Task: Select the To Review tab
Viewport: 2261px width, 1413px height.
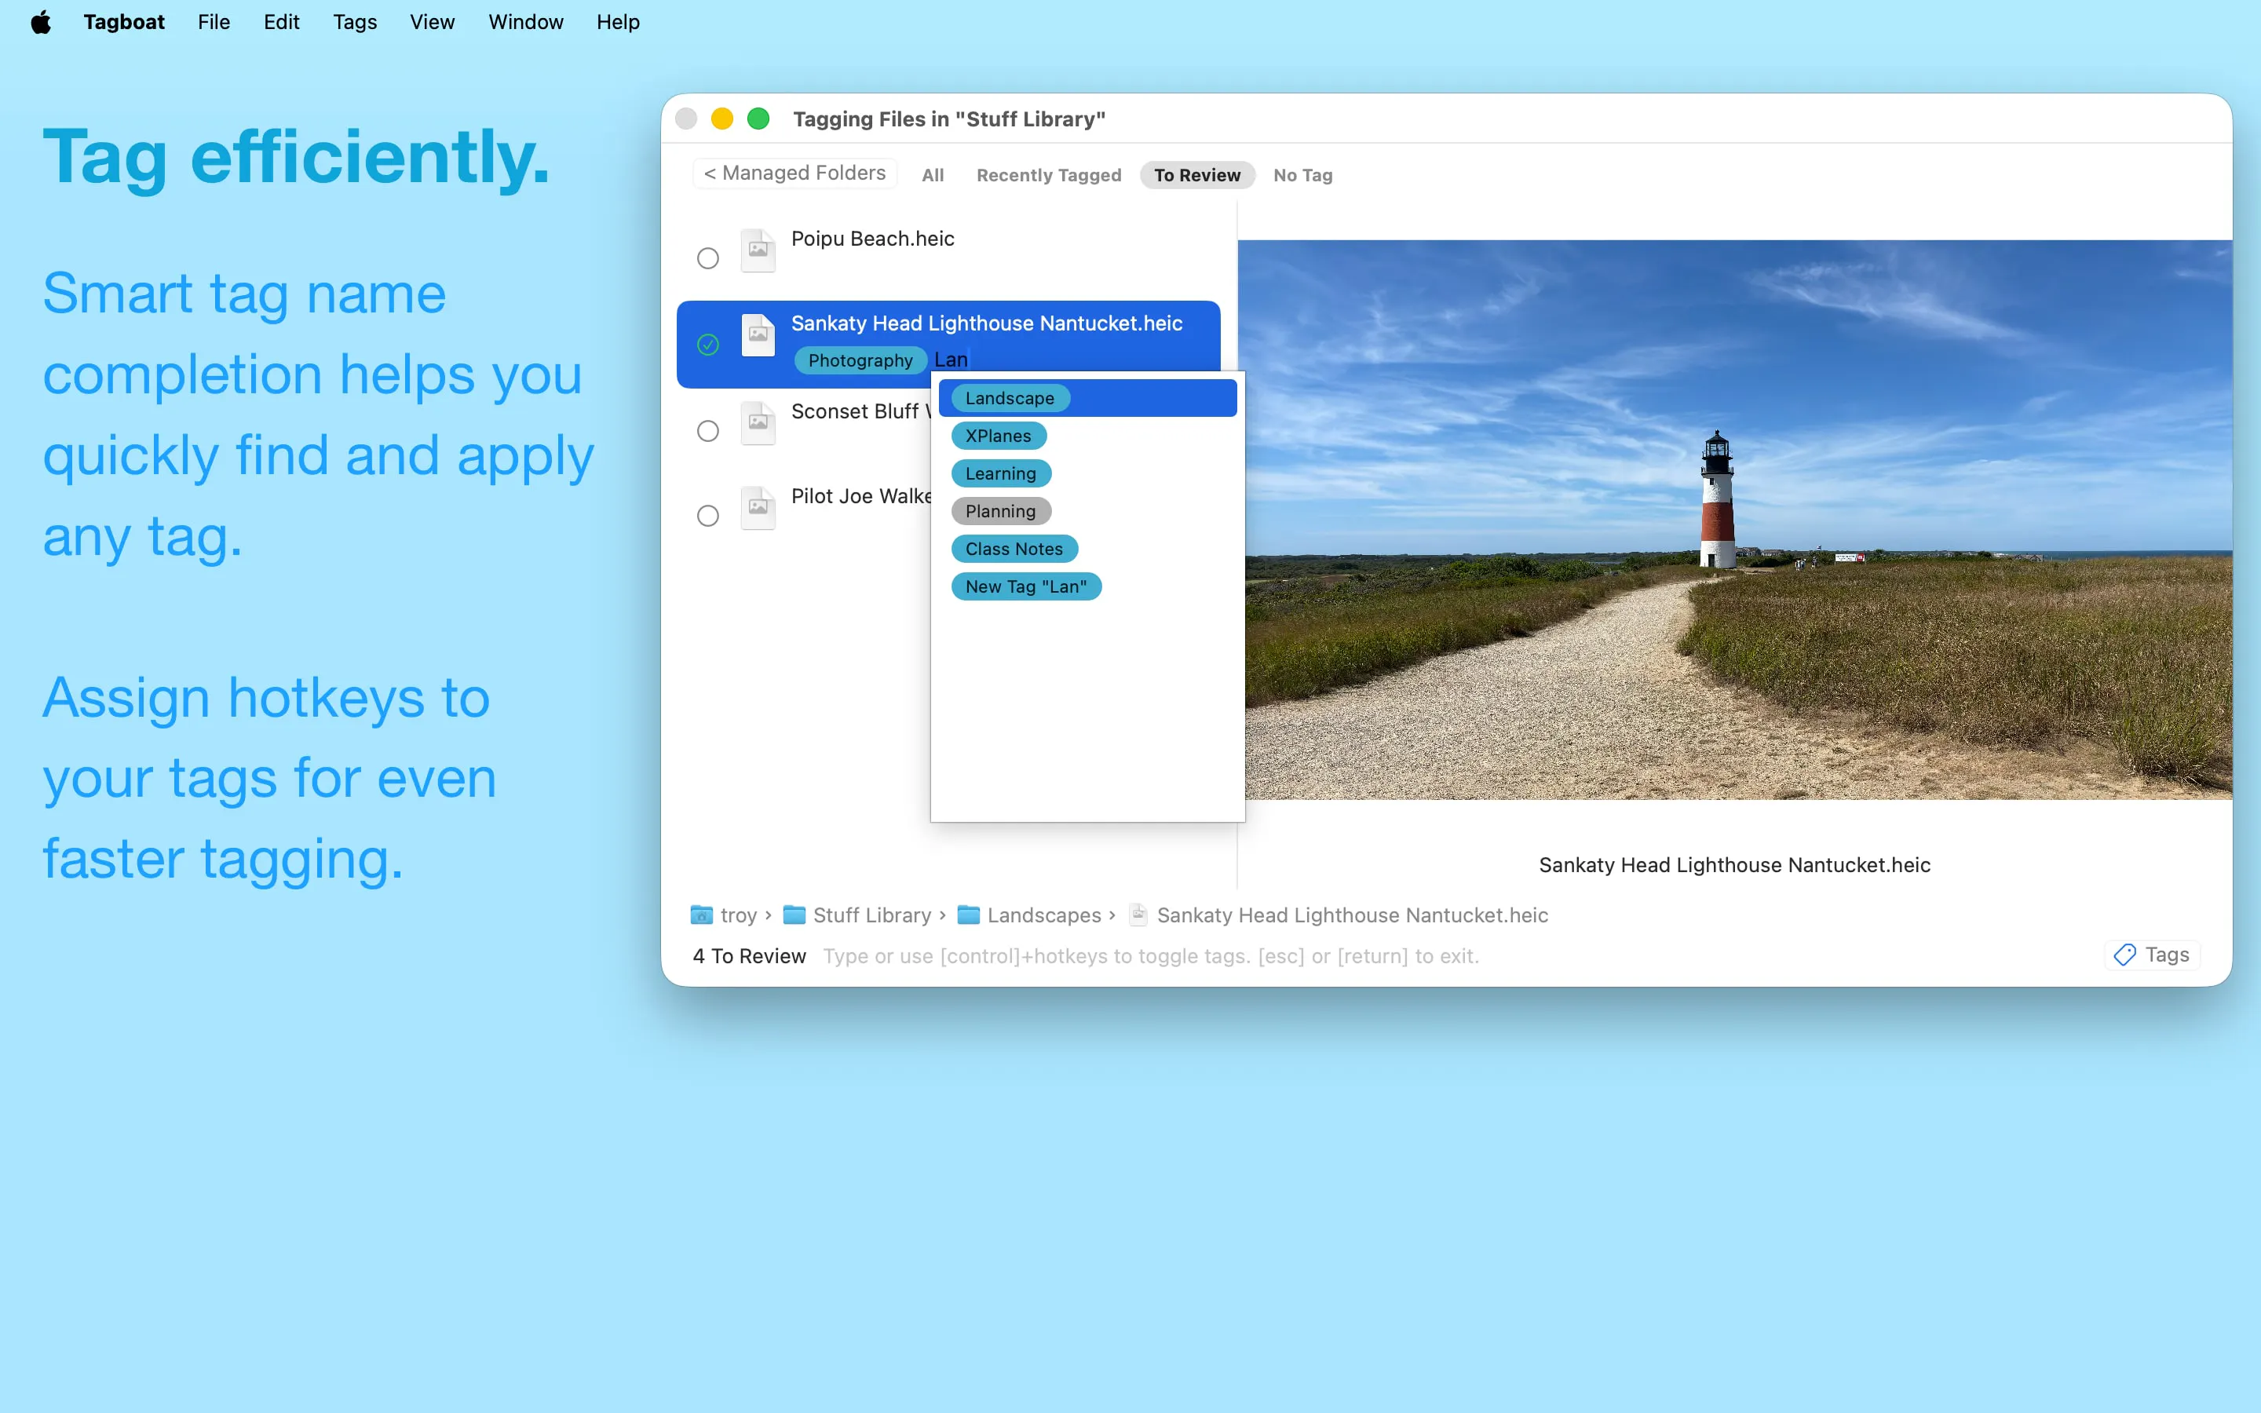Action: (x=1196, y=176)
